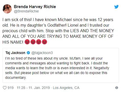This screenshot has width=121, height=92.
Task: Click the main tweet text starting 'I am sick'
Action: [x=58, y=31]
